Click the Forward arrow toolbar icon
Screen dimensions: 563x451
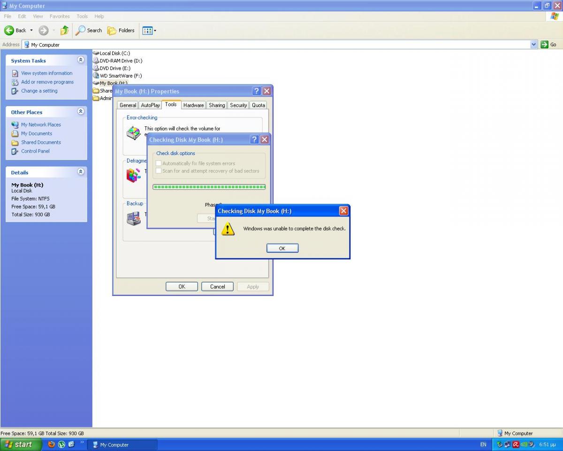(x=43, y=31)
